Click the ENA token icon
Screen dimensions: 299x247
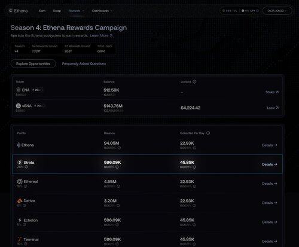(x=19, y=90)
